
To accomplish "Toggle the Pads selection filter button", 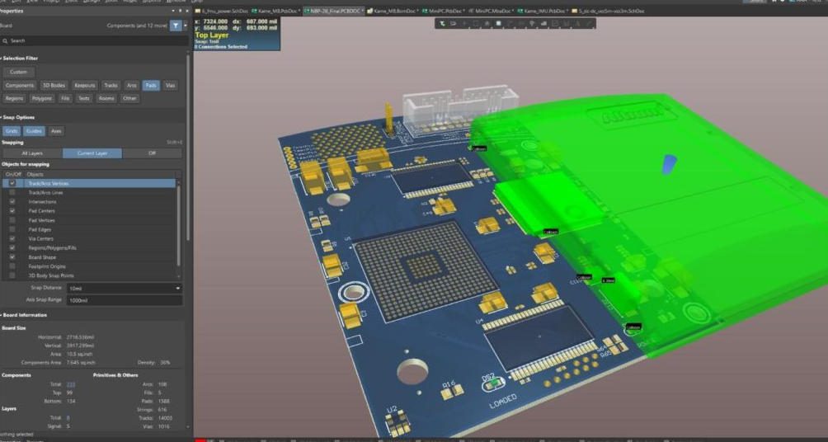I will click(x=151, y=86).
